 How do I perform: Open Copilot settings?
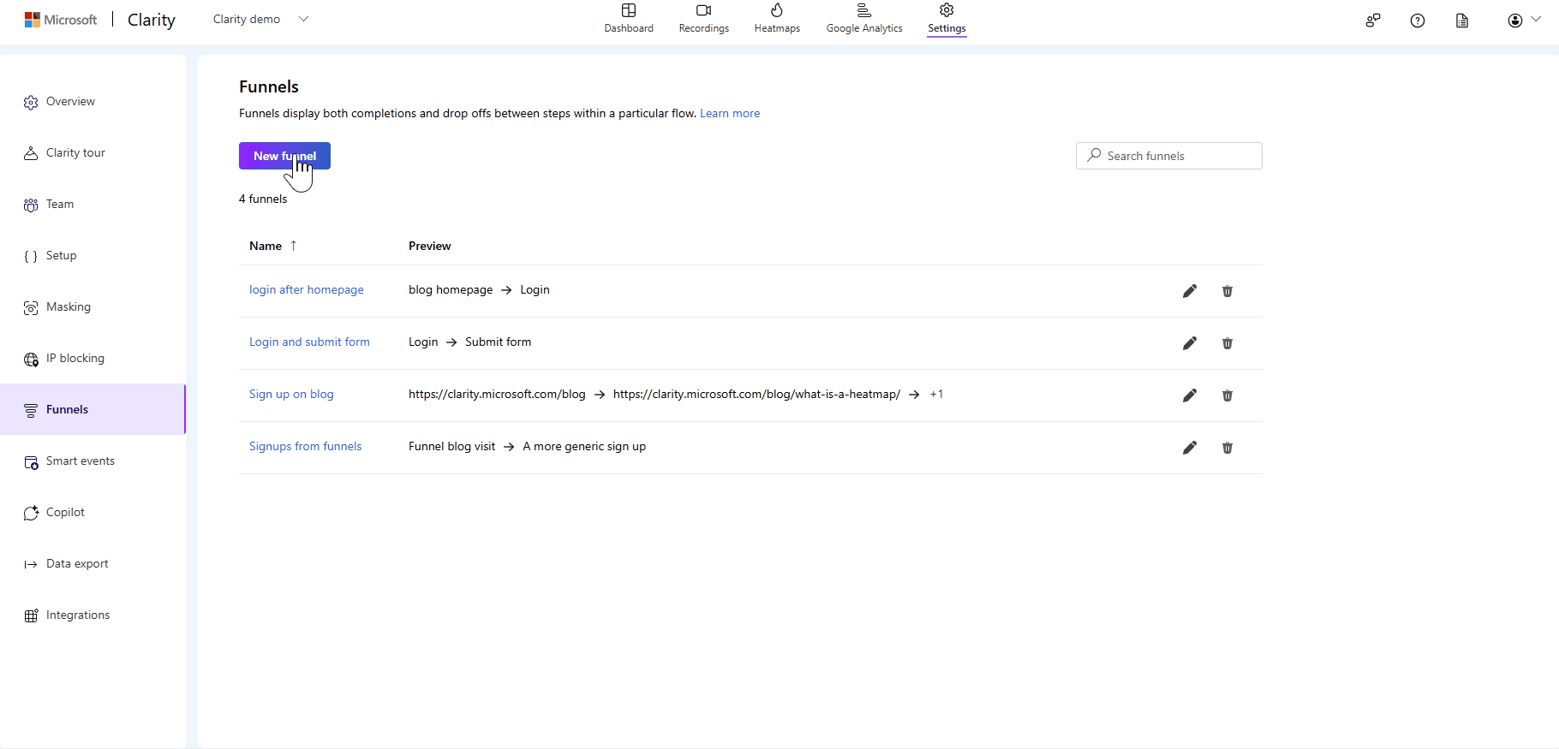point(93,513)
